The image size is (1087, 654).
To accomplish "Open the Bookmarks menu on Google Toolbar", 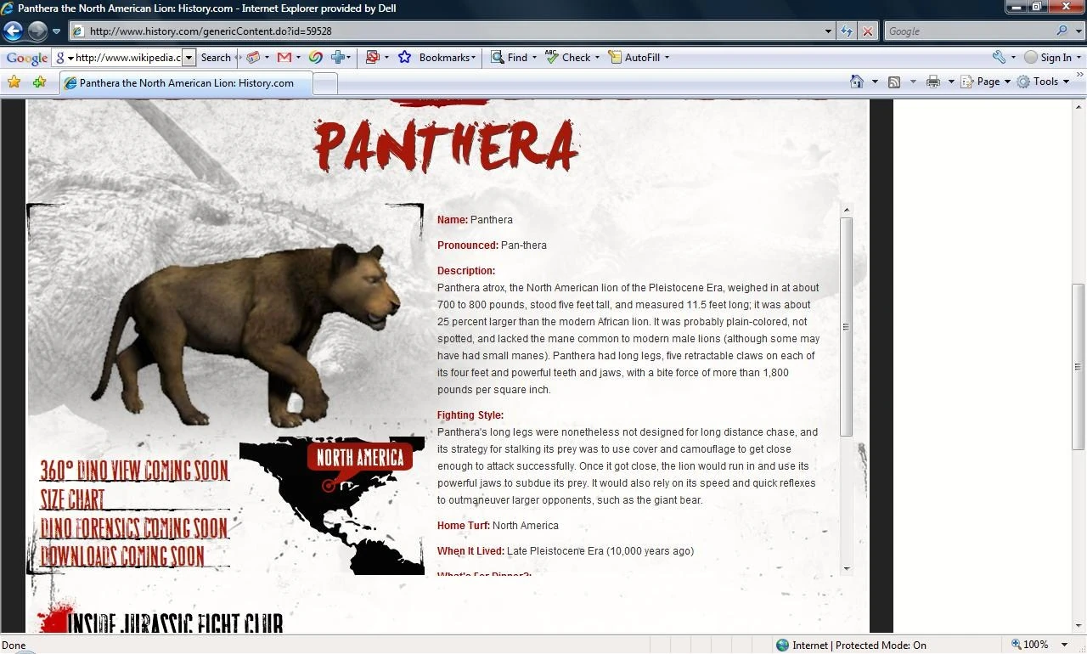I will tap(447, 58).
